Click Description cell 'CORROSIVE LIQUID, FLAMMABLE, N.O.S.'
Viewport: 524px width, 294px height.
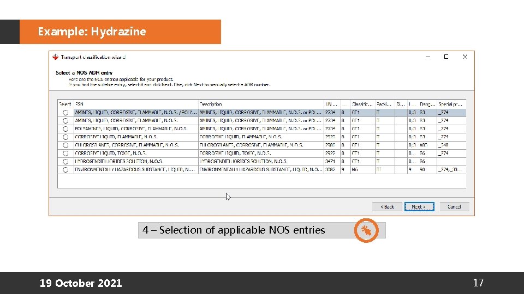click(261, 137)
